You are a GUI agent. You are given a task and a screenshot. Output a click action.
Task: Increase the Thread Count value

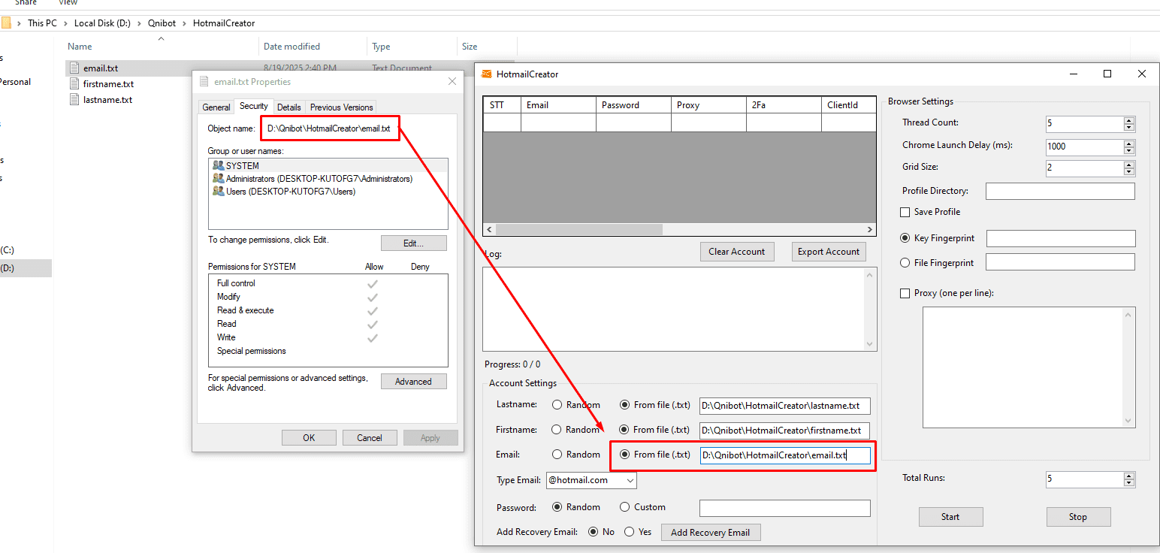(1129, 120)
